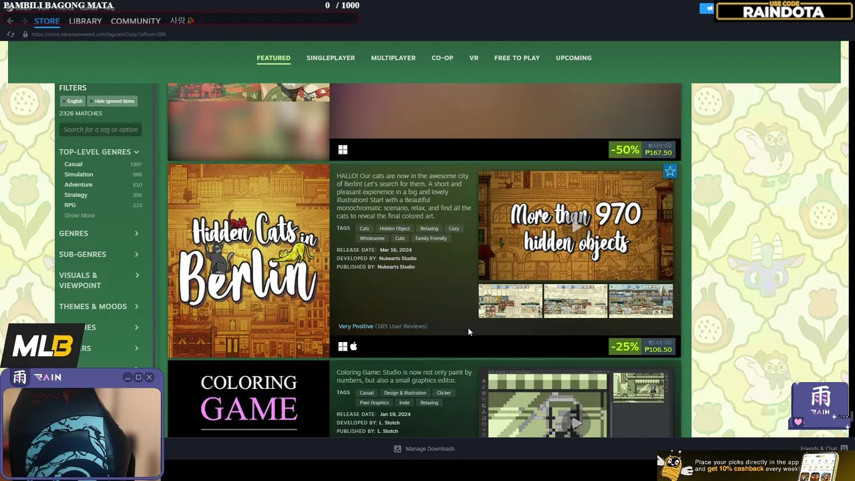The height and width of the screenshot is (481, 855).
Task: Open the L. Stotch developer link
Action: click(389, 423)
